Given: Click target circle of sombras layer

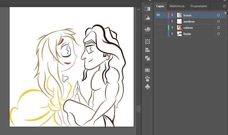Looking at the screenshot, I should tap(219, 21).
